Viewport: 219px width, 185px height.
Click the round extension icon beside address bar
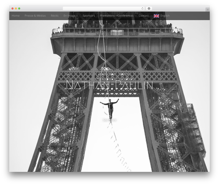149,8
